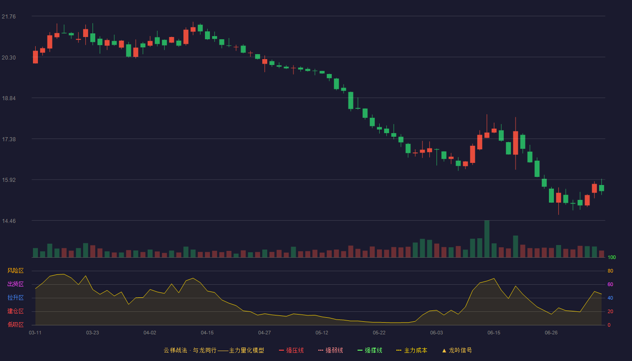Select the 出货区 zone label
The height and width of the screenshot is (361, 632).
point(15,284)
